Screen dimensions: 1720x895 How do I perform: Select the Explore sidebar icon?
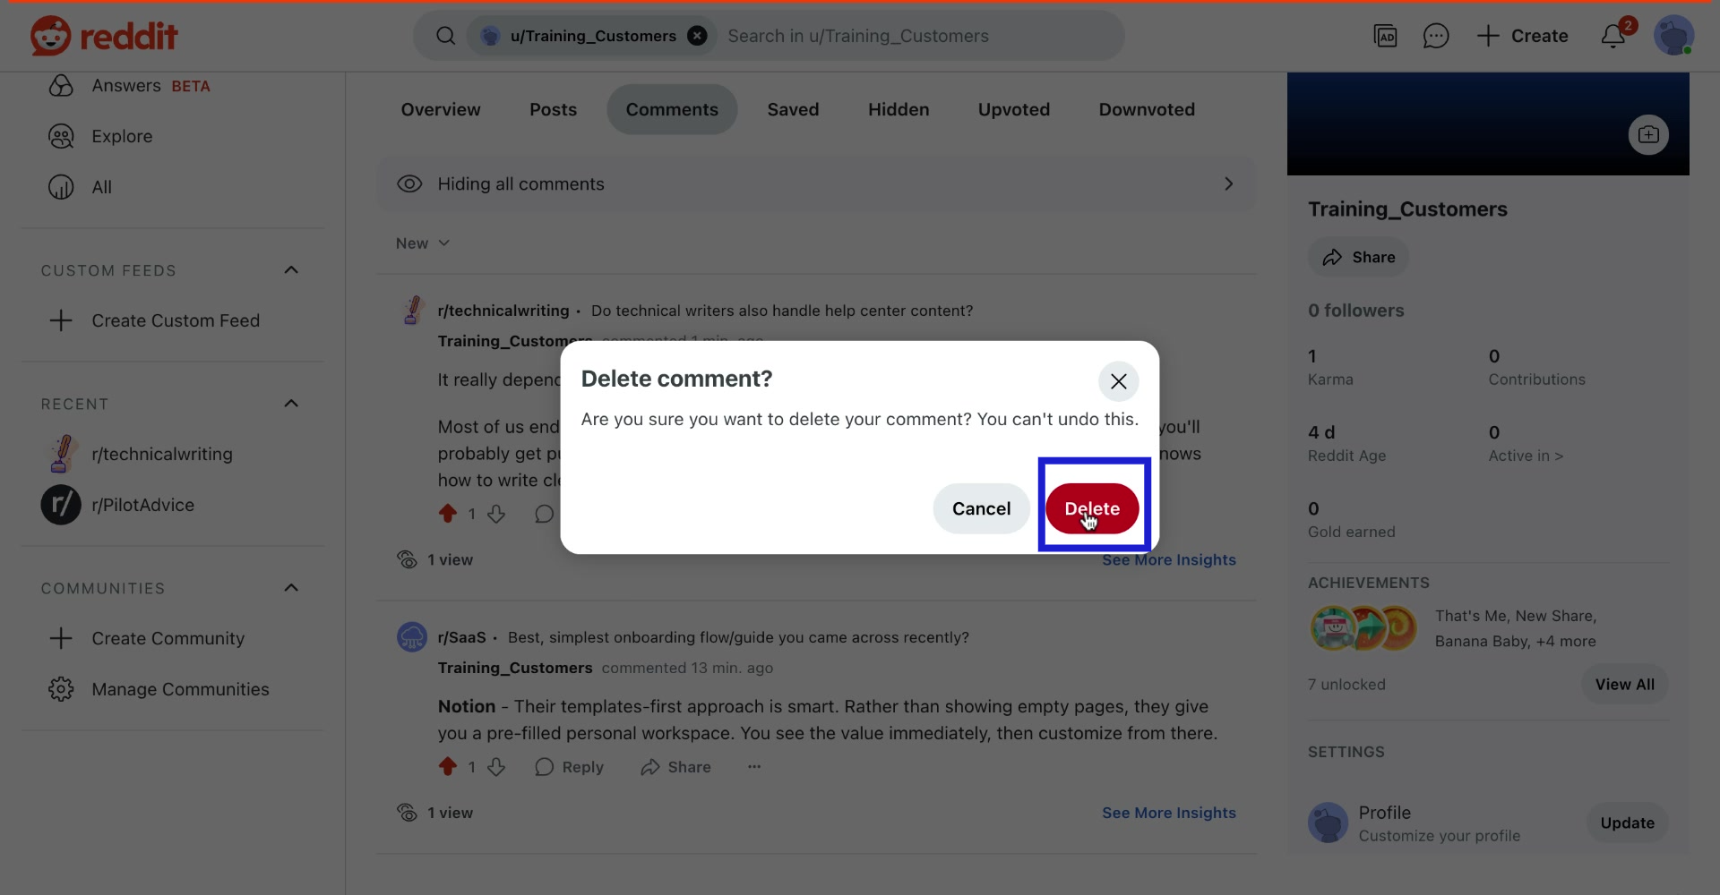[59, 136]
